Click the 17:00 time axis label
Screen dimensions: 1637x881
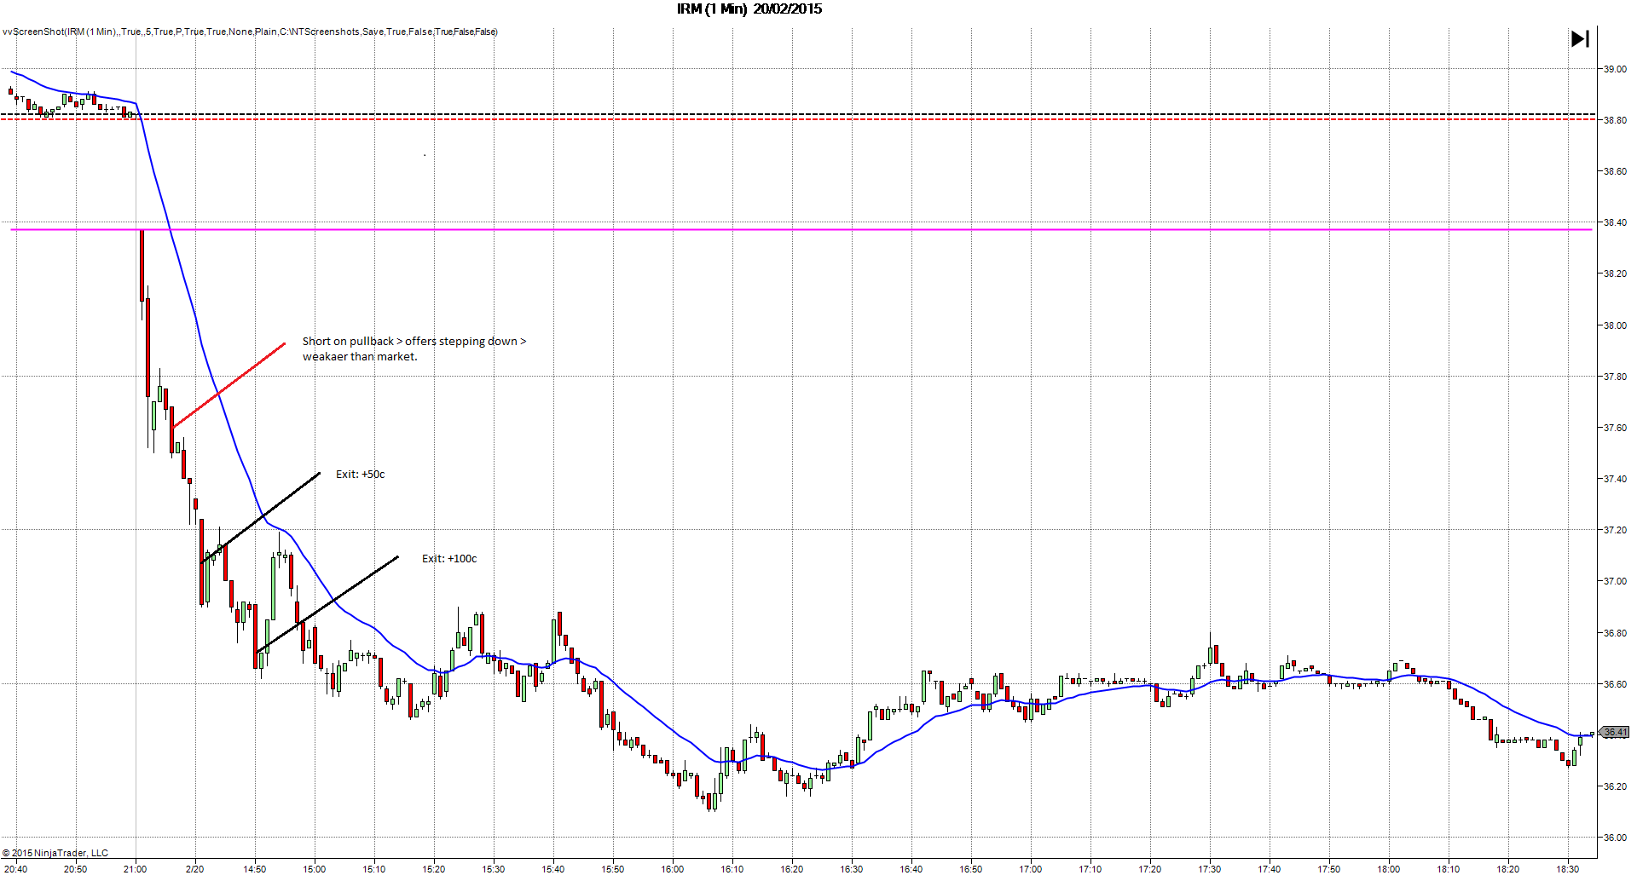tap(1030, 869)
